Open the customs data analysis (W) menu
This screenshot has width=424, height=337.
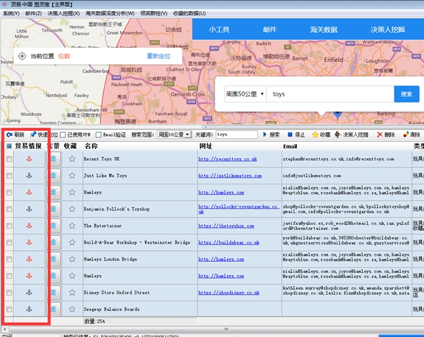[110, 13]
